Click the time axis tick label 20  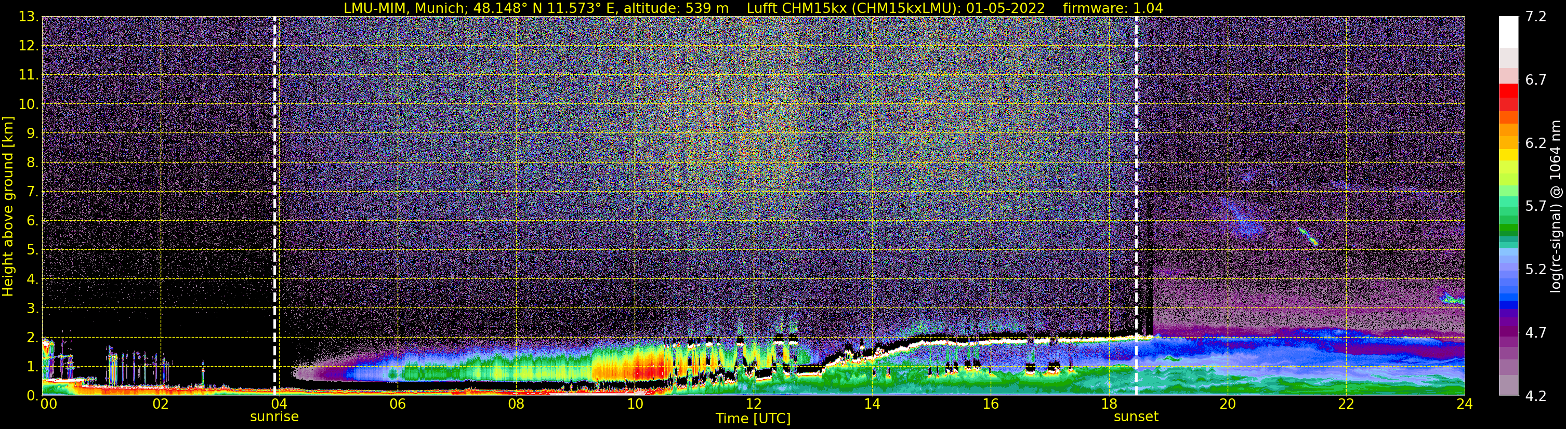coord(1228,404)
